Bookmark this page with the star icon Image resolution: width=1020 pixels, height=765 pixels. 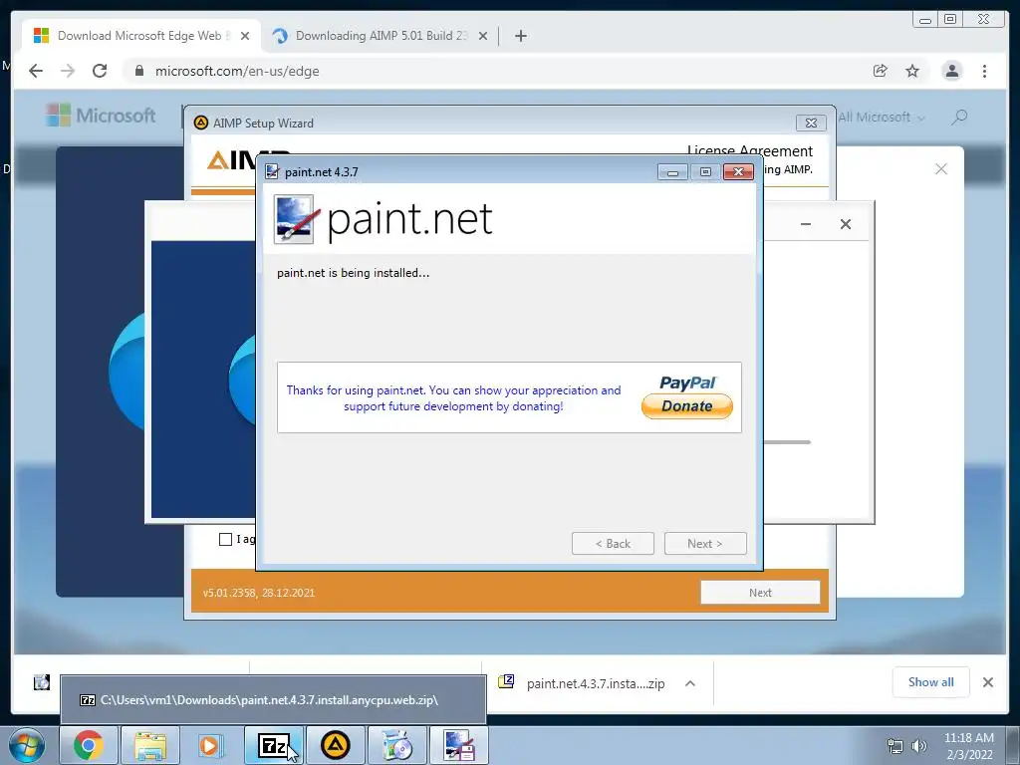pos(912,71)
